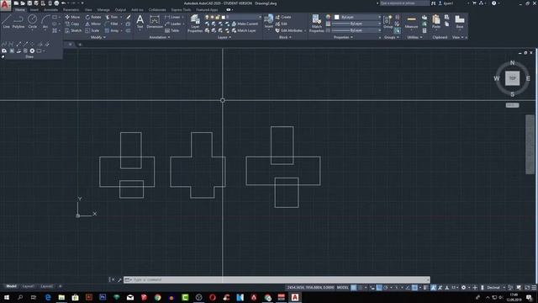The image size is (538, 303).
Task: Activate the Fillet command
Action: tap(112, 24)
